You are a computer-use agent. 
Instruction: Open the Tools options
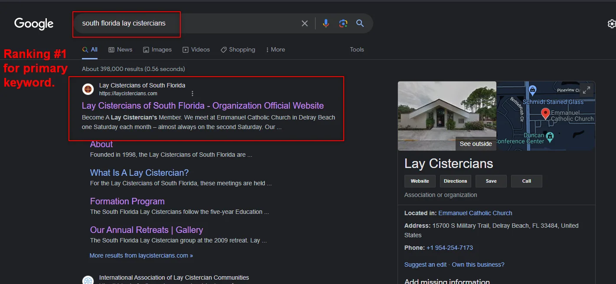[x=357, y=50]
